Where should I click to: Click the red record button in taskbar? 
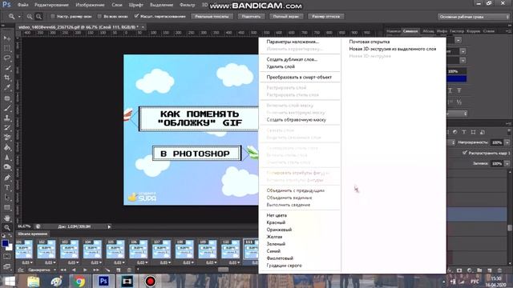point(150,281)
